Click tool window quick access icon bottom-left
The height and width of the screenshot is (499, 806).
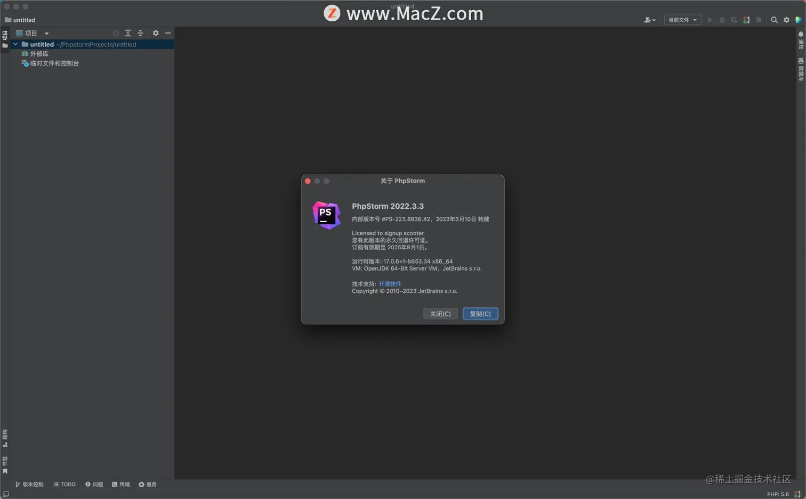point(5,494)
